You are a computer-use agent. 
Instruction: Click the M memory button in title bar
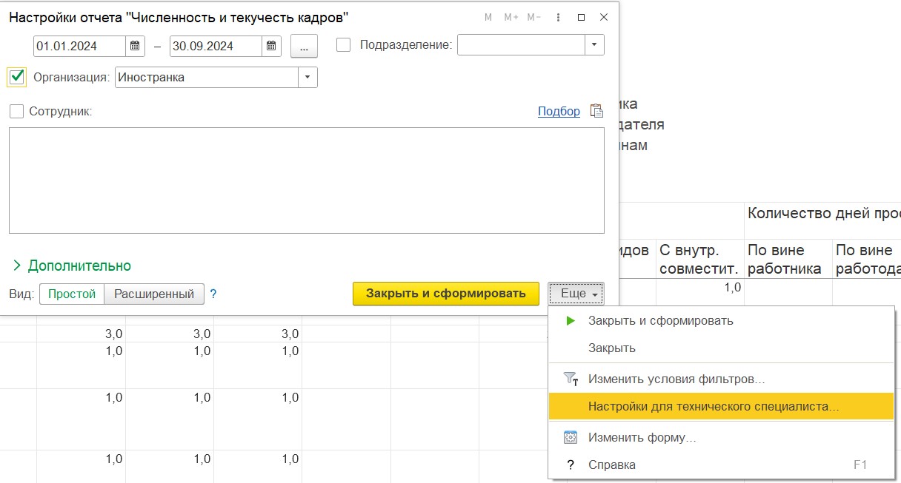click(488, 17)
